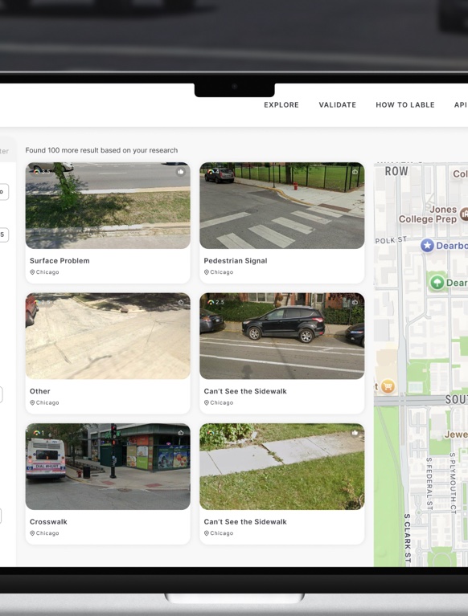Click the orange shopping cart map marker
Image resolution: width=468 pixels, height=616 pixels.
(x=388, y=386)
